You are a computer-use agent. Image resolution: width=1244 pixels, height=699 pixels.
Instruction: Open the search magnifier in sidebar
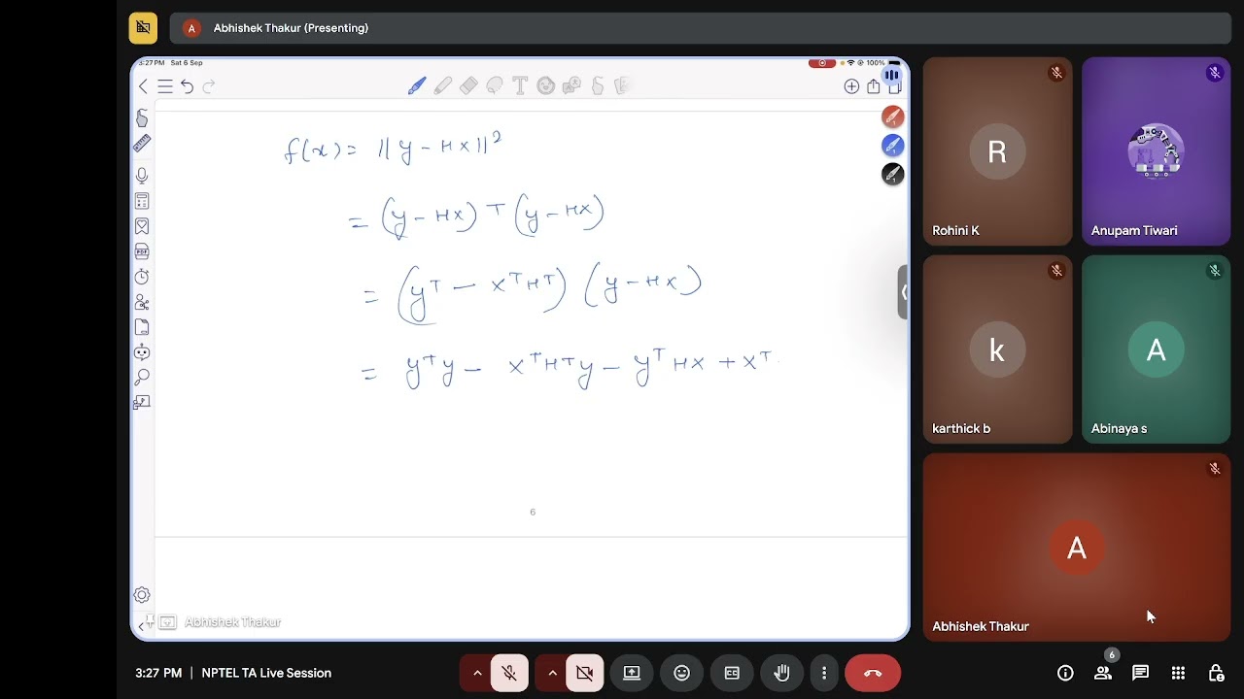point(142,377)
